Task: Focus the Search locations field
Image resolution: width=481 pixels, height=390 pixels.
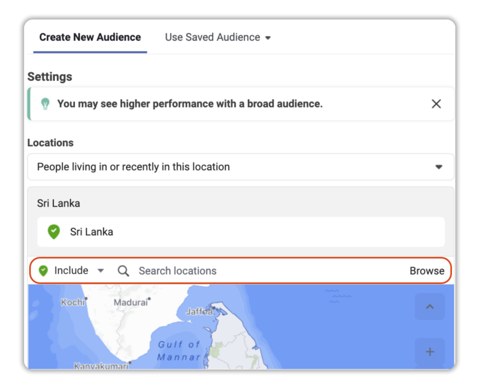Action: coord(178,271)
